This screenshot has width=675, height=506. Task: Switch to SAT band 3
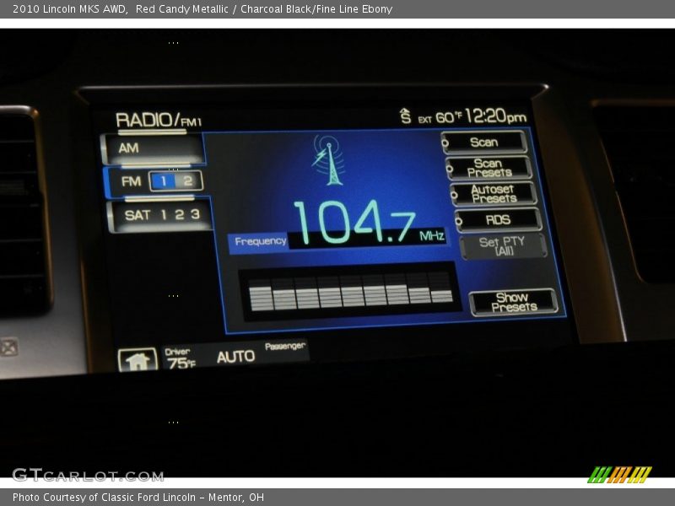pyautogui.click(x=195, y=214)
